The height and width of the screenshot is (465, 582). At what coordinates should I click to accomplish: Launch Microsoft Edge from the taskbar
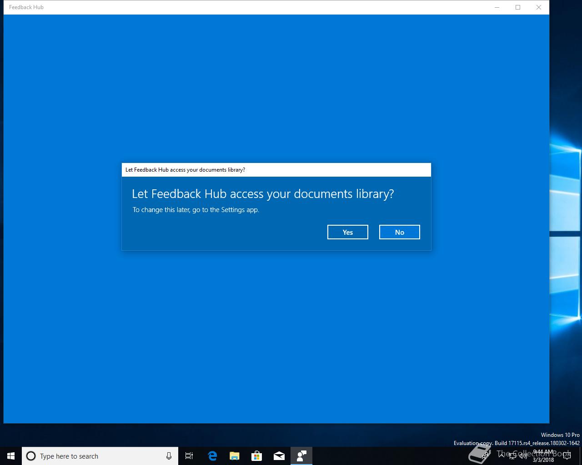(x=212, y=456)
